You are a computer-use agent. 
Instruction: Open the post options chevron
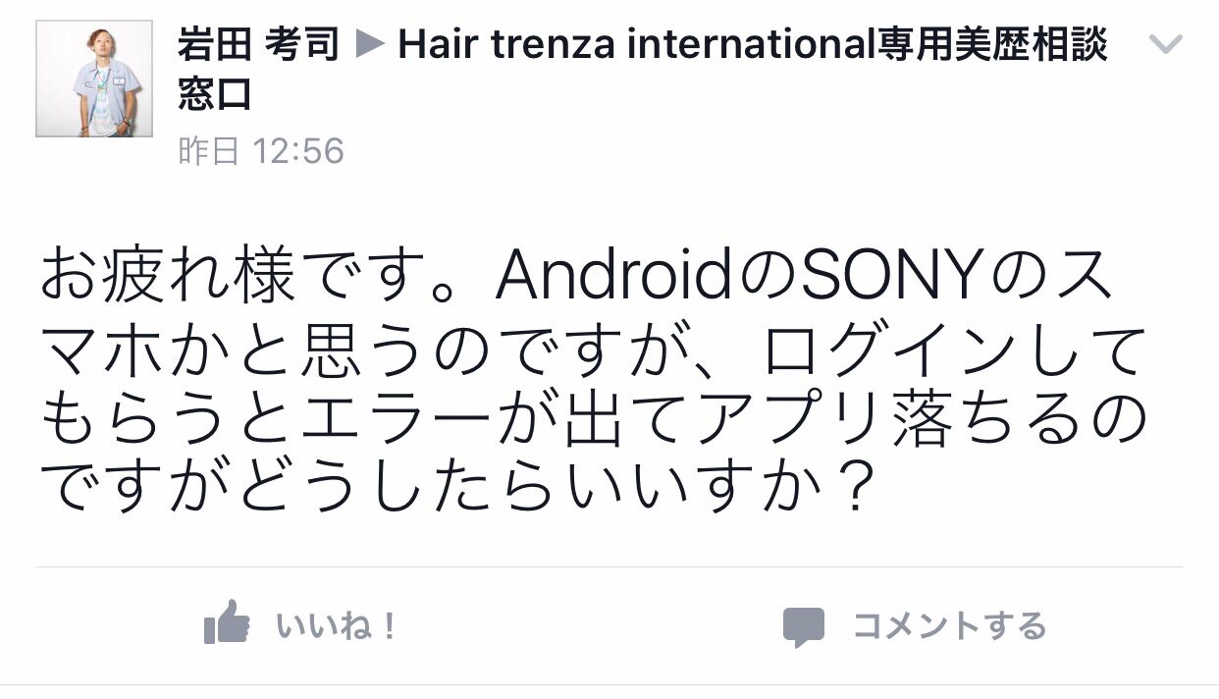1165,44
